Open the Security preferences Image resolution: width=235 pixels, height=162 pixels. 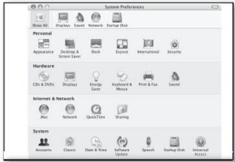tap(174, 46)
